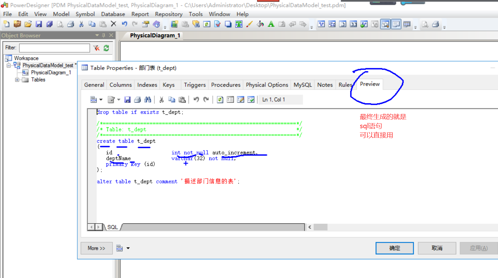The image size is (498, 278).
Task: Click the 取消 button
Action: 437,248
